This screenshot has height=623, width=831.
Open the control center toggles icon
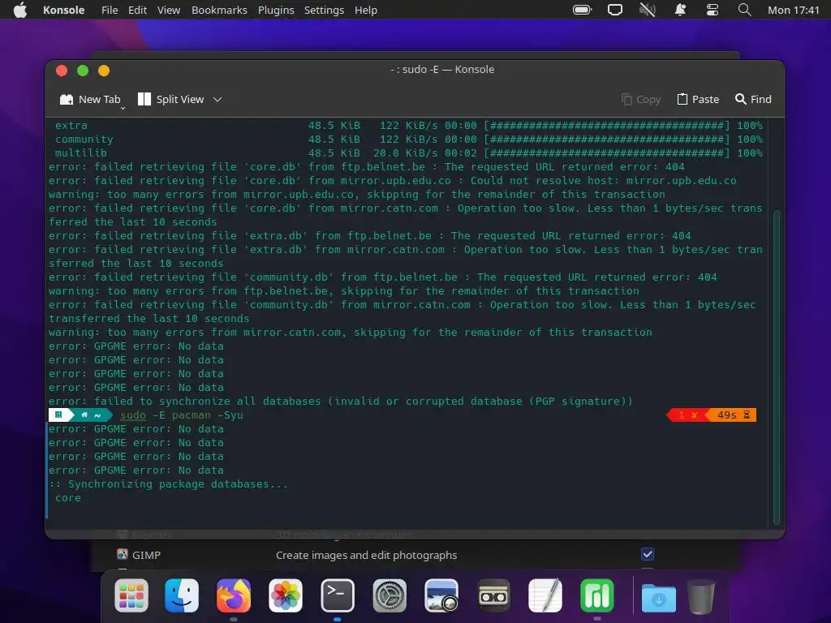pos(713,10)
